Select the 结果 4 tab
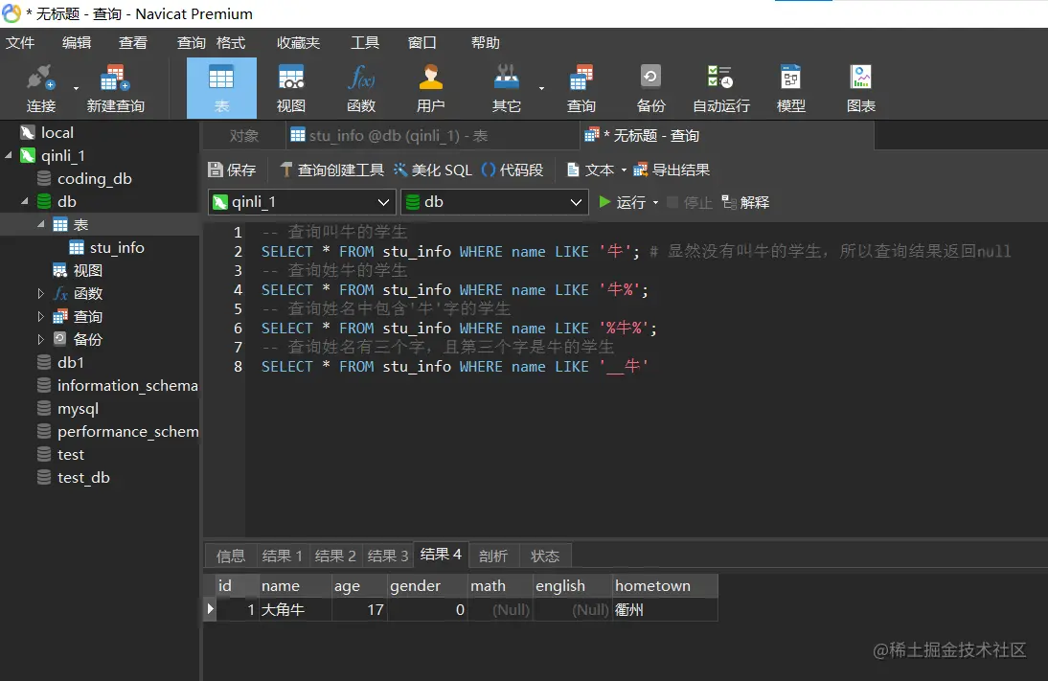The height and width of the screenshot is (681, 1048). point(441,555)
